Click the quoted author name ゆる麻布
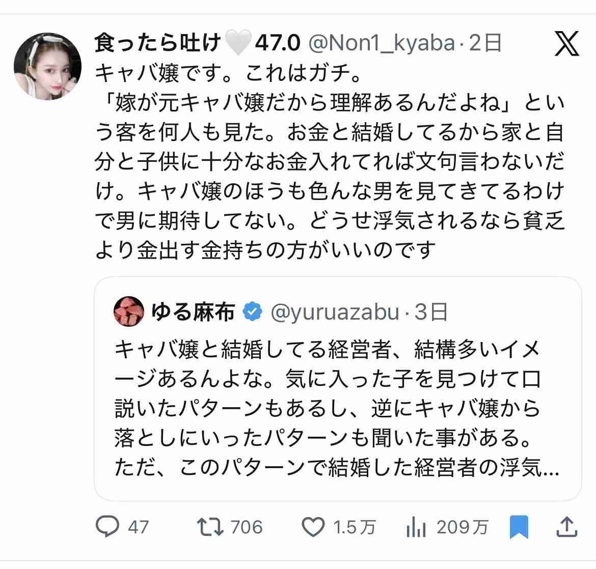596x569 pixels. [x=193, y=311]
